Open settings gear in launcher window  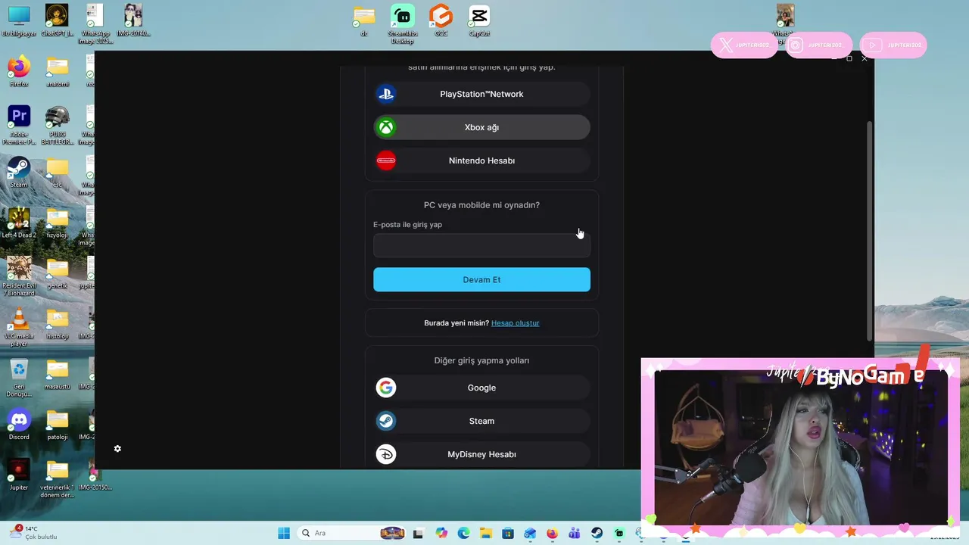(117, 449)
